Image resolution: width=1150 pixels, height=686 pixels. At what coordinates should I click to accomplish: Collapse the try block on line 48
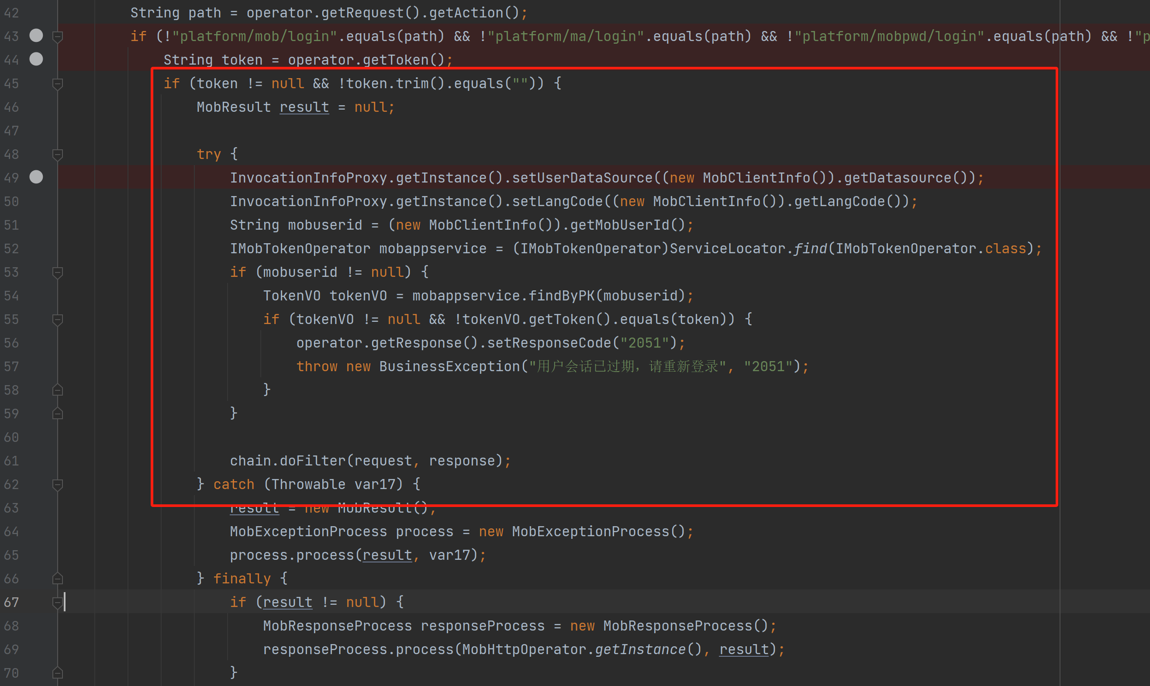[58, 155]
